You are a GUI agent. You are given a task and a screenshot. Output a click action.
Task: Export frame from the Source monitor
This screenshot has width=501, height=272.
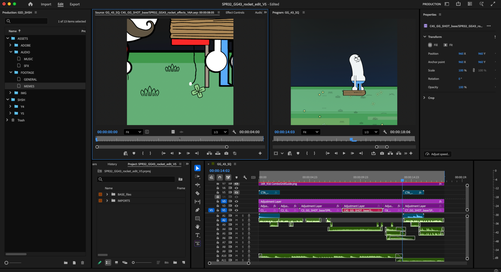pyautogui.click(x=226, y=153)
